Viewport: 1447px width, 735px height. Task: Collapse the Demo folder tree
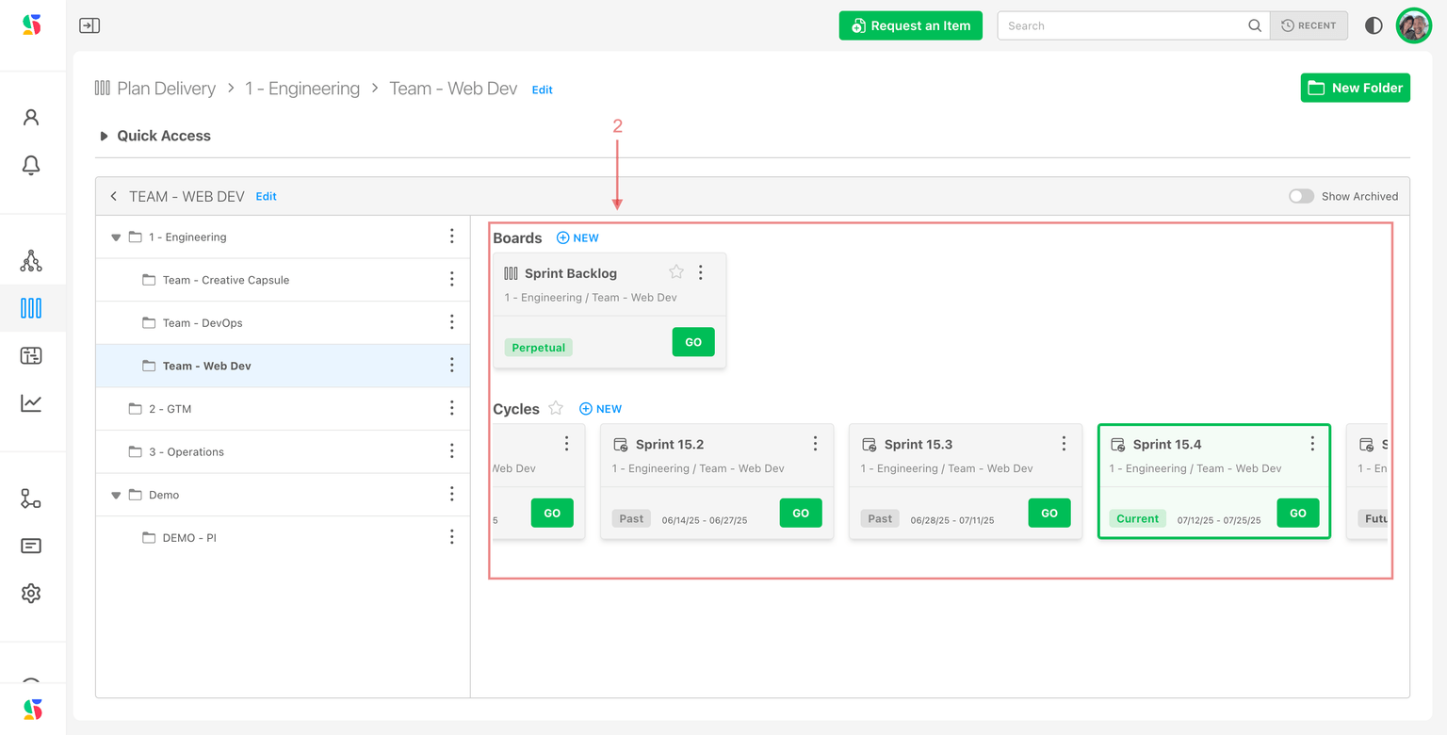click(x=116, y=495)
